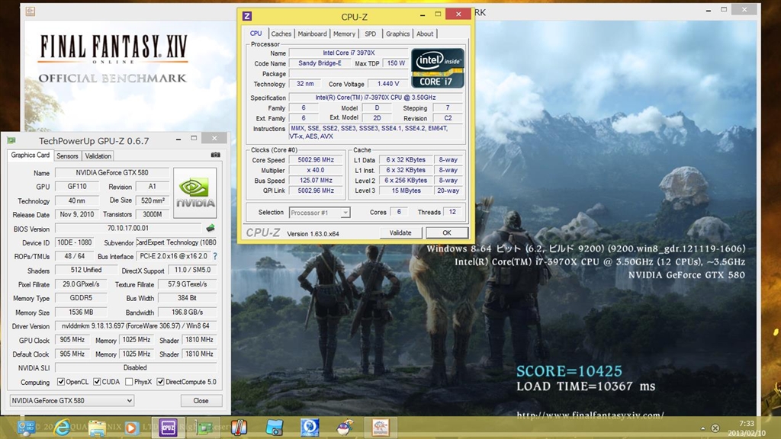Switch to the Memory tab in CPU-Z
781x439 pixels.
pos(344,34)
